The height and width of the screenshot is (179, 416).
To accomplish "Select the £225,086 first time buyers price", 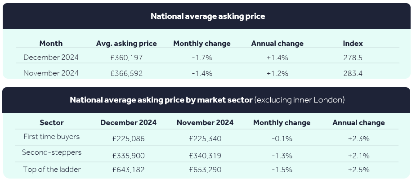I will tap(129, 139).
